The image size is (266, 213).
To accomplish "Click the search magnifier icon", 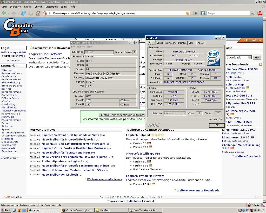I will click(x=252, y=13).
